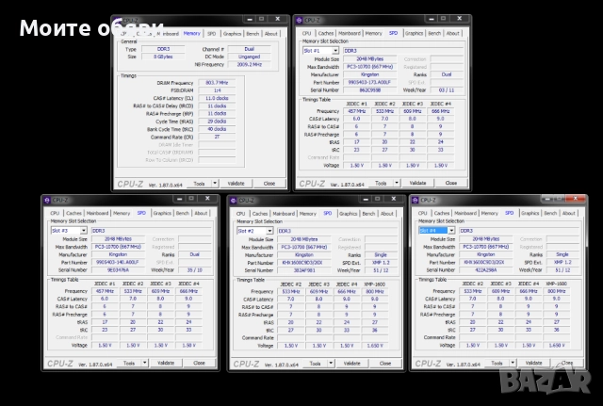Open Tools dropdown arrow in the Memory tab window
This screenshot has width=603, height=406.
coord(217,184)
